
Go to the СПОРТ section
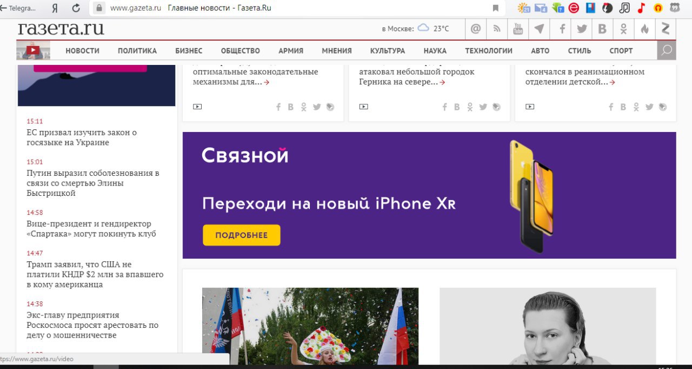pos(621,51)
